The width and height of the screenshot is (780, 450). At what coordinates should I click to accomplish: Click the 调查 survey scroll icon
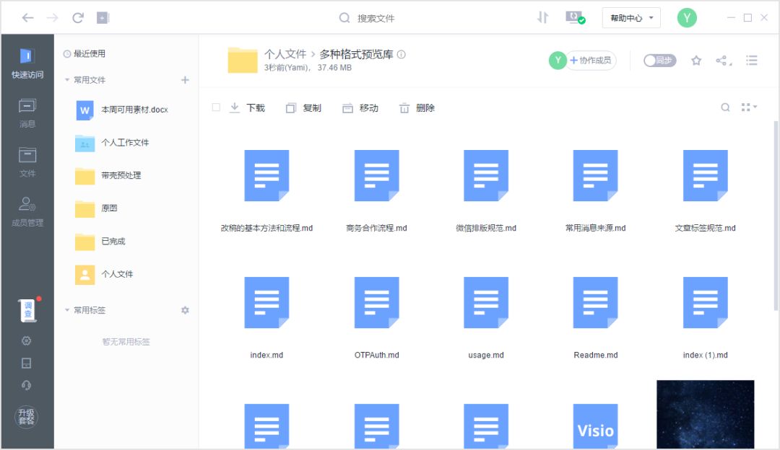coord(28,310)
